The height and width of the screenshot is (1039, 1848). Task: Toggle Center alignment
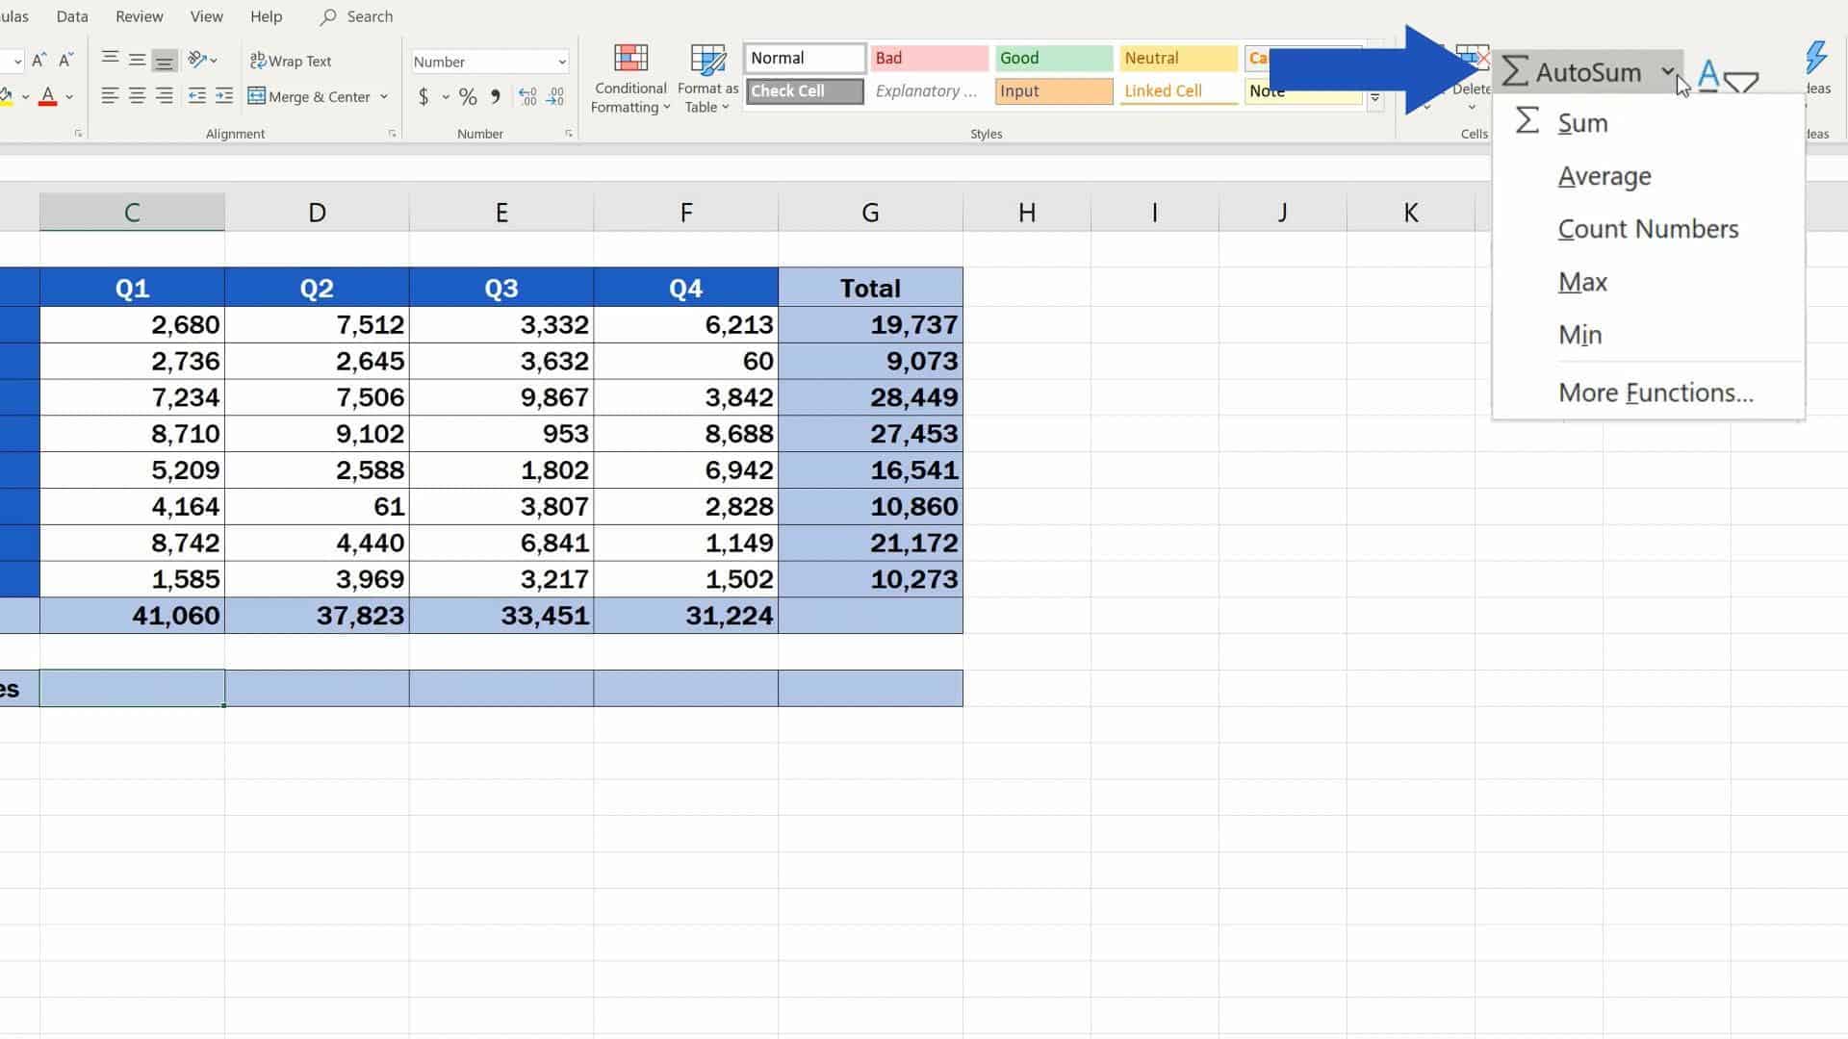(x=137, y=95)
